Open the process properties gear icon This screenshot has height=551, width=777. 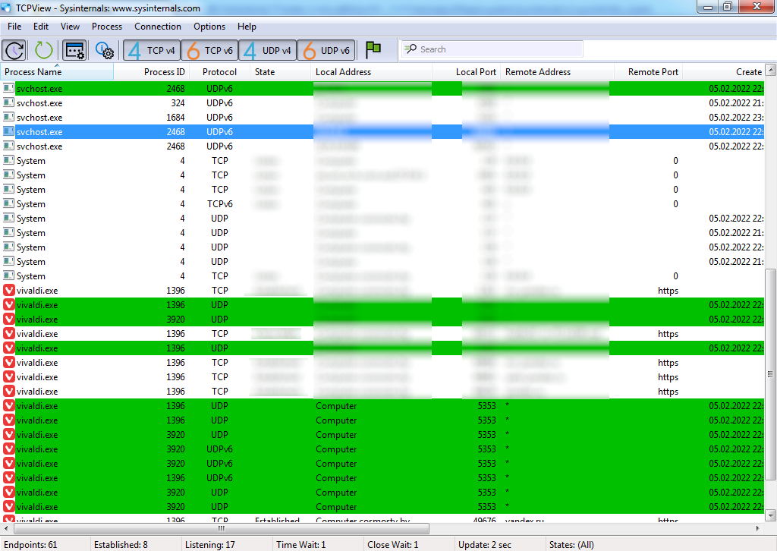[x=104, y=50]
